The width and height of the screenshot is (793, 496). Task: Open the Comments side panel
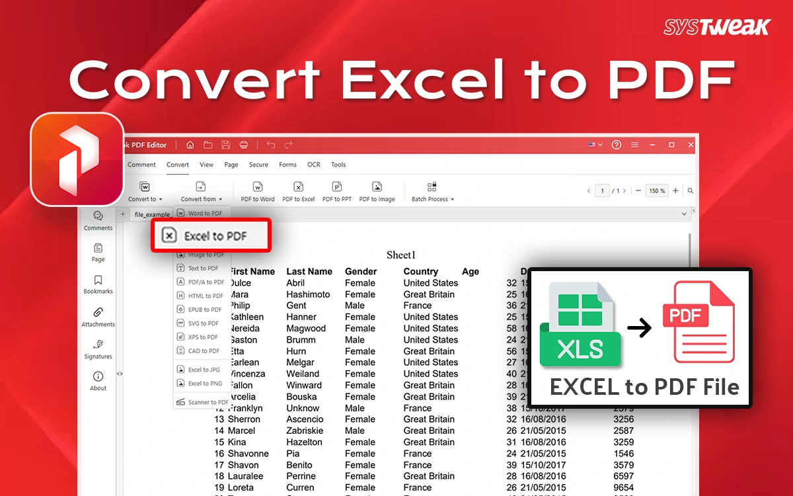click(98, 220)
